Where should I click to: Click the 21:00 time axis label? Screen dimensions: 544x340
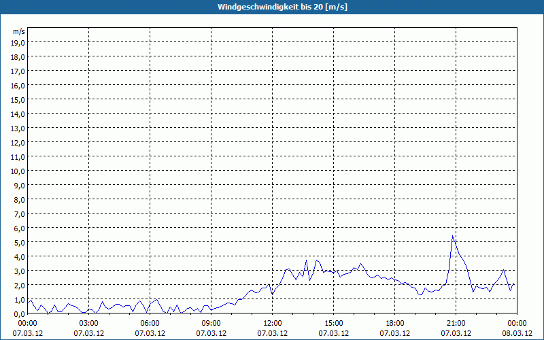(x=456, y=324)
